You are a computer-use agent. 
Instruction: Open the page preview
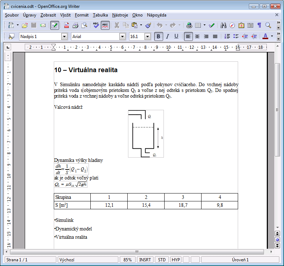(x=84, y=25)
